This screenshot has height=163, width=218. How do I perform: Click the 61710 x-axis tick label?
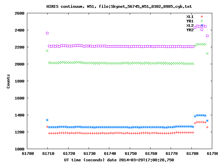click(48, 153)
